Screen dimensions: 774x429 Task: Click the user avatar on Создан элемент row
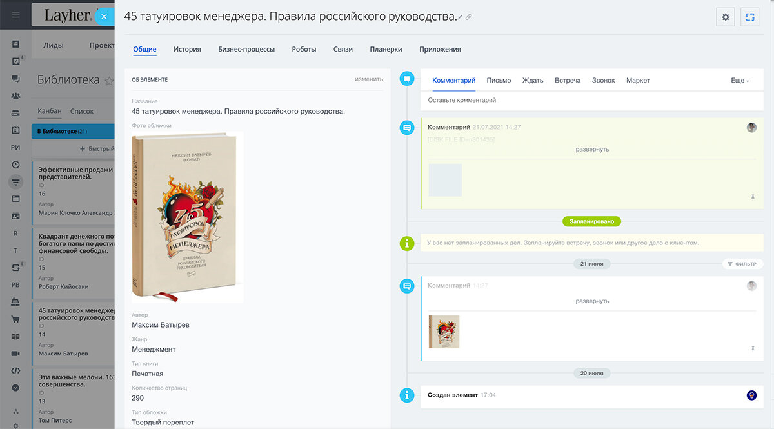751,395
